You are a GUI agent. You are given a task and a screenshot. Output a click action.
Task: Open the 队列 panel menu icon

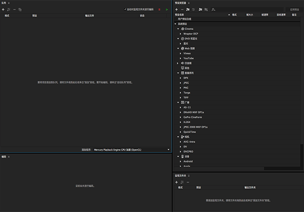(x=9, y=3)
